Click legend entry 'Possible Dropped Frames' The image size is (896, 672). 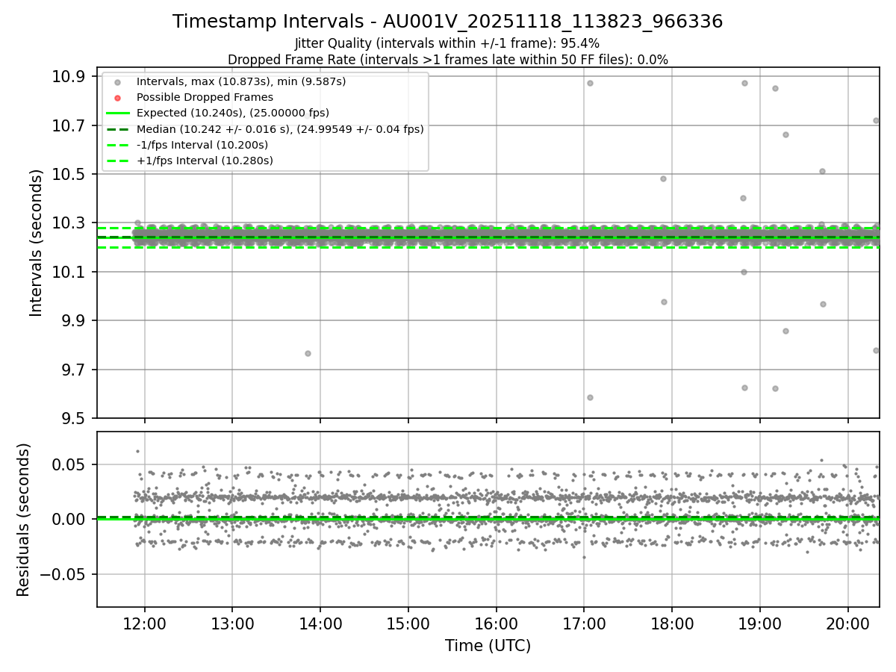point(205,97)
